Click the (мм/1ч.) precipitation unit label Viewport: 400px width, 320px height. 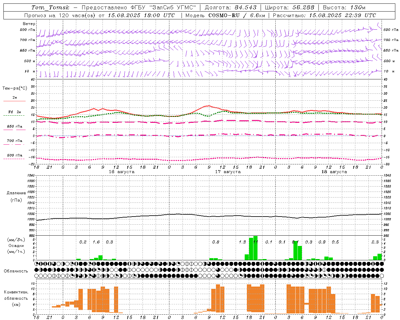tap(16, 252)
